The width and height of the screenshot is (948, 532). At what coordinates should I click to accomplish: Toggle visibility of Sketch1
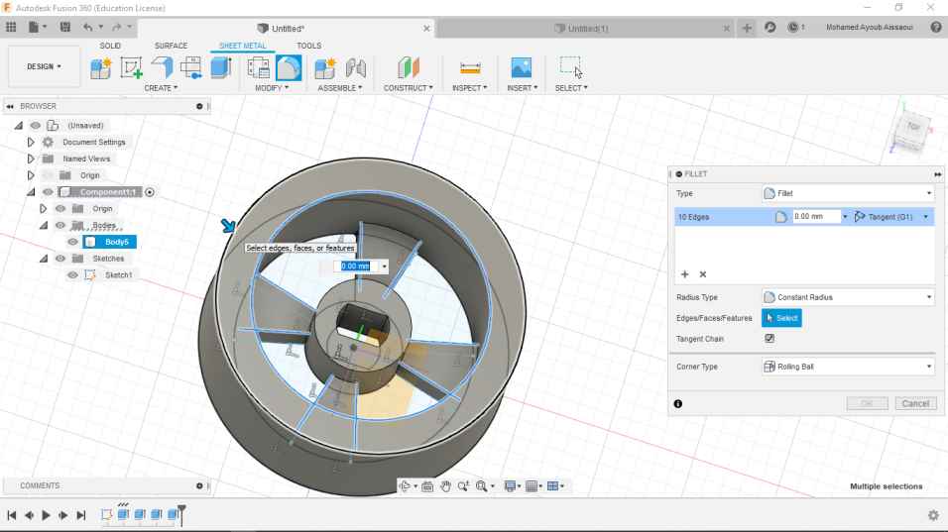coord(72,275)
